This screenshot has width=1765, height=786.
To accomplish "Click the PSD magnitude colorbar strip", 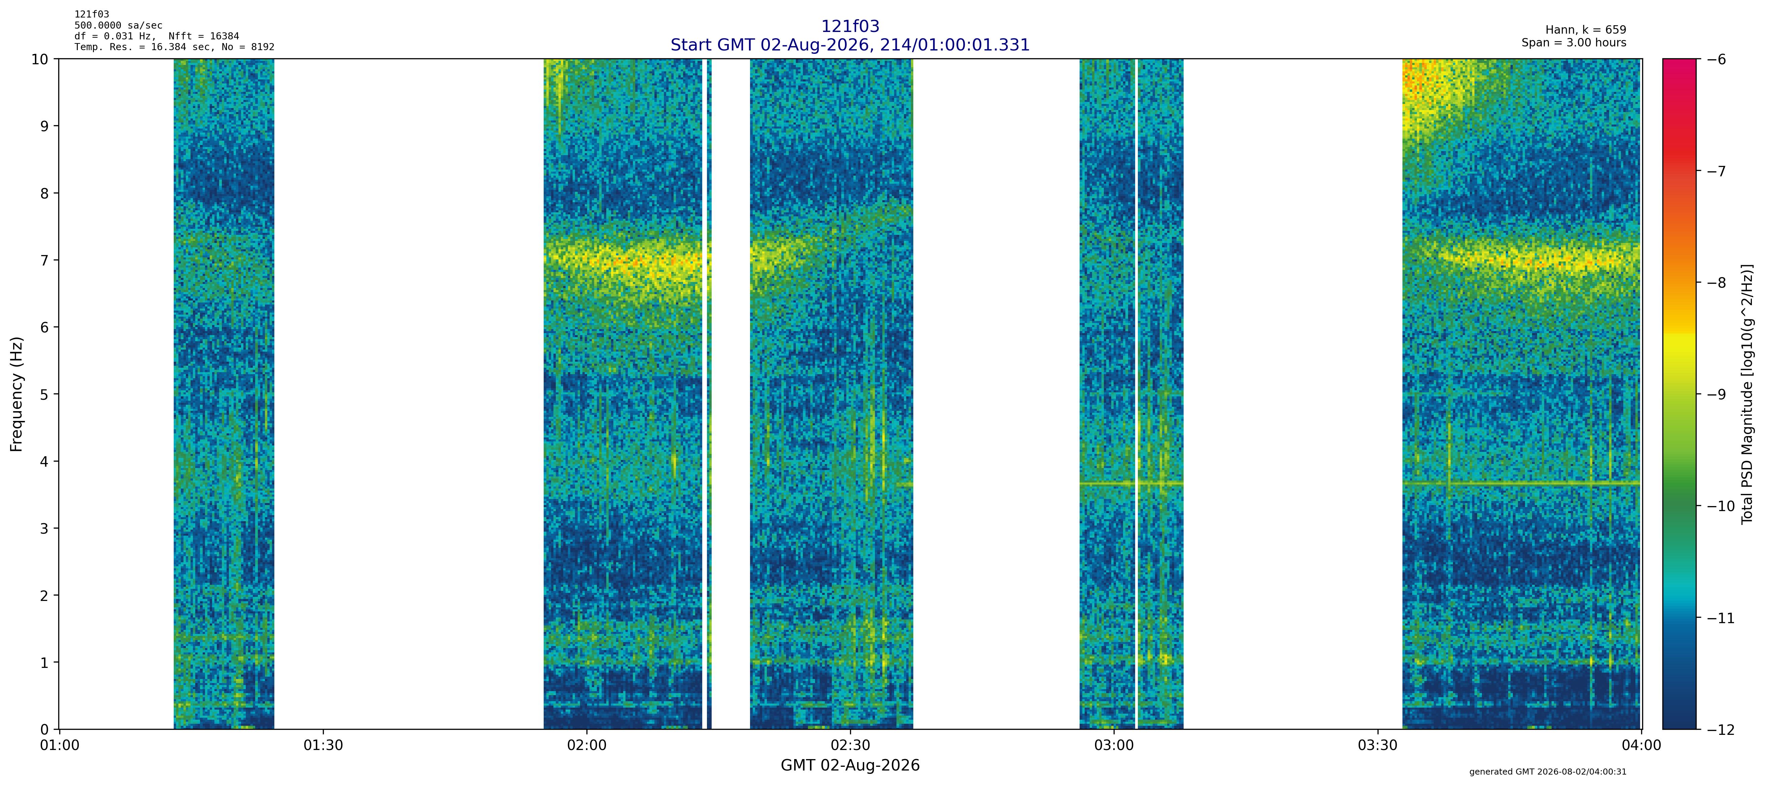I will click(1679, 394).
